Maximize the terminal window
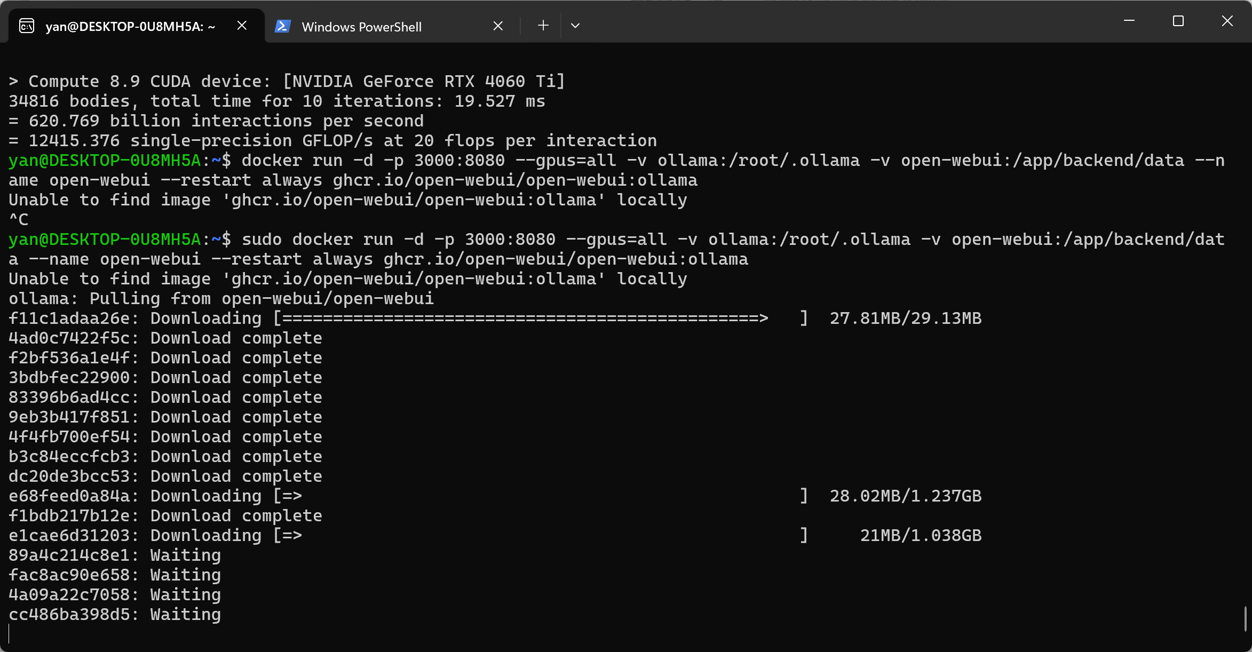 click(1178, 21)
